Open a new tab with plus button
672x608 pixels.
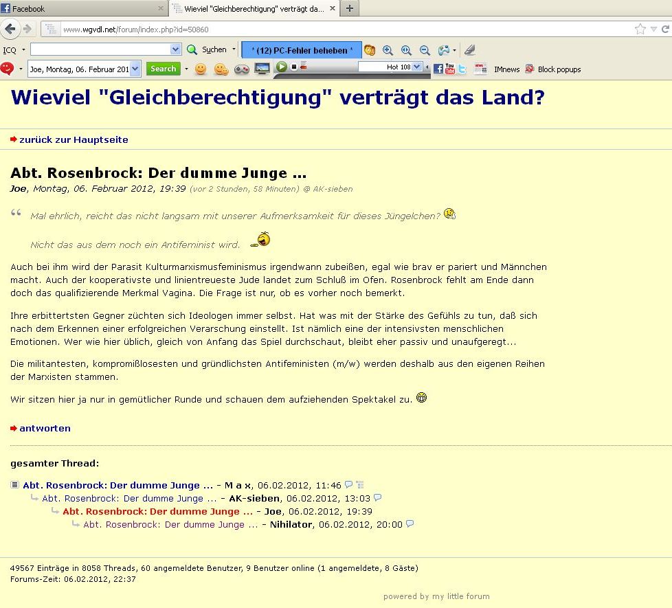point(350,8)
